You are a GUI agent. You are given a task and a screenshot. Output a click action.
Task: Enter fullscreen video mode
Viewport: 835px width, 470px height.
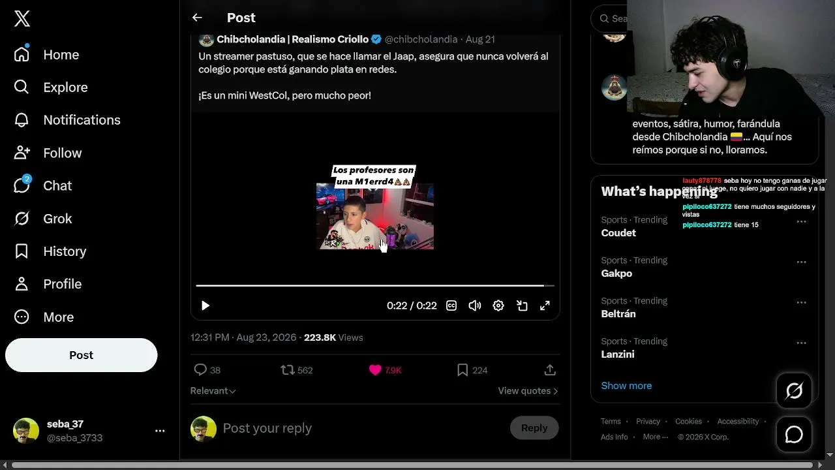[545, 305]
